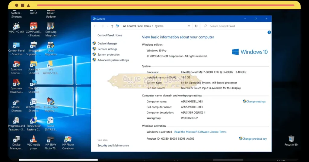Select the TuneUp360 Restore desktop icon
The width and height of the screenshot is (309, 162).
33,124
